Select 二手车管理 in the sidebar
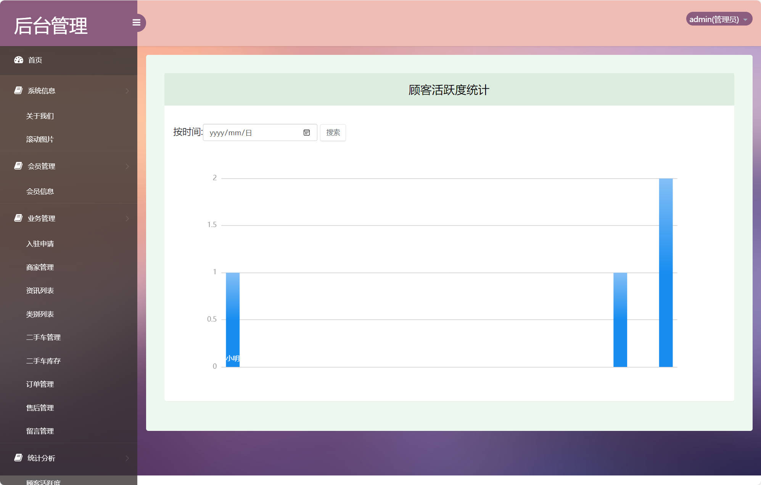The width and height of the screenshot is (761, 485). 43,337
